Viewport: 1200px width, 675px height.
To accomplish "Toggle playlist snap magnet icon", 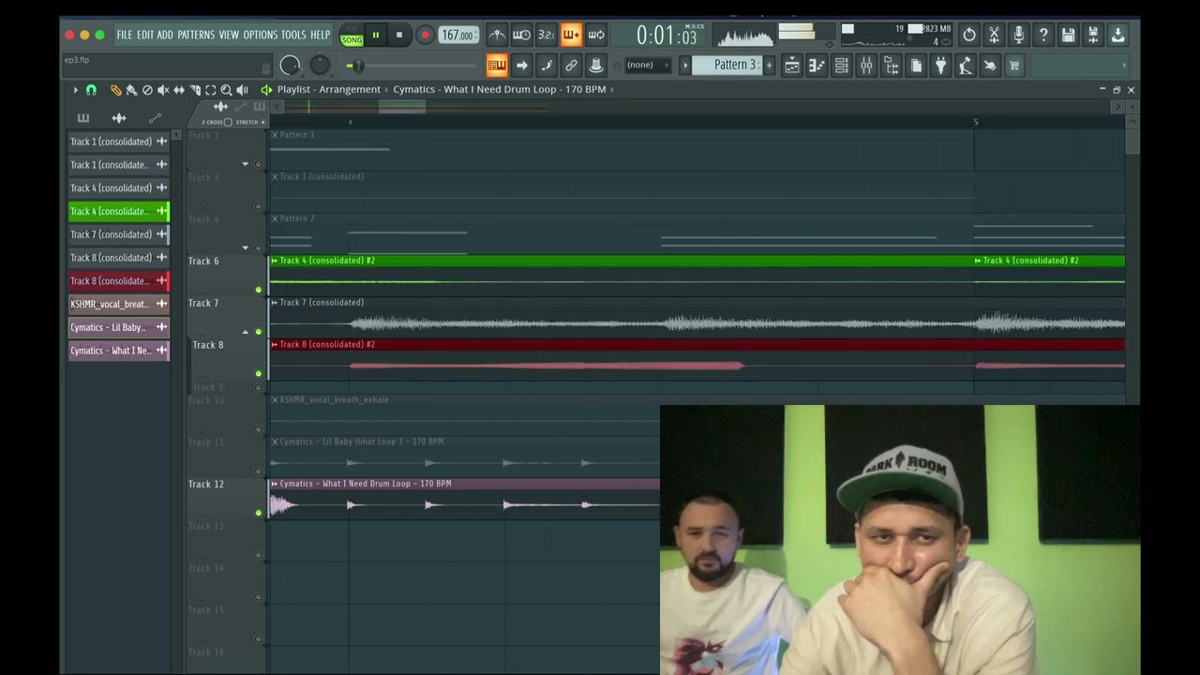I will [x=91, y=90].
